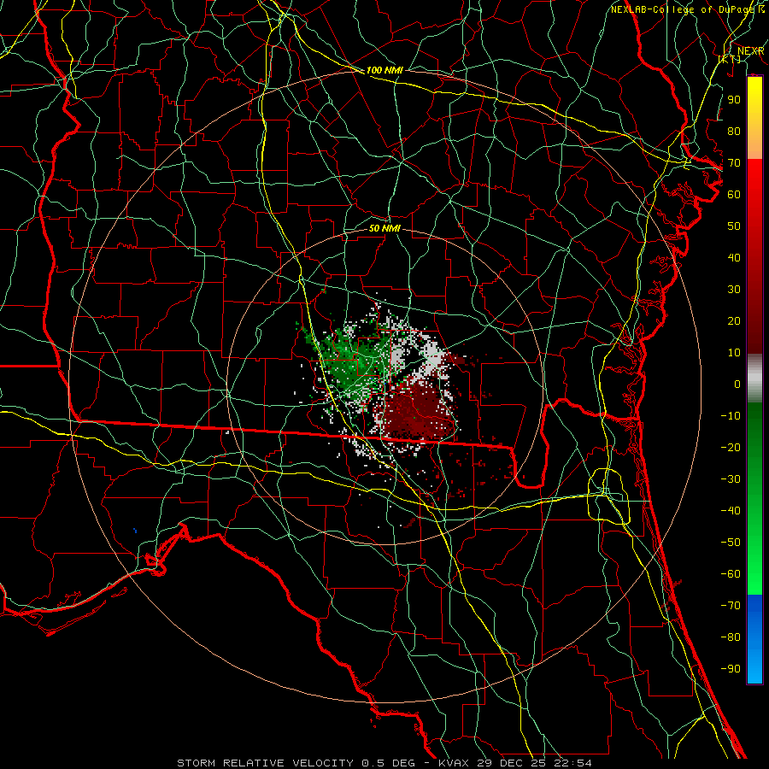Click the 60 value on the velocity scale
This screenshot has height=769, width=769.
pos(734,194)
